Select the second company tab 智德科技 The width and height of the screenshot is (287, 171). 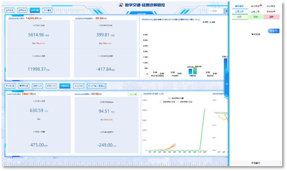tap(24, 86)
